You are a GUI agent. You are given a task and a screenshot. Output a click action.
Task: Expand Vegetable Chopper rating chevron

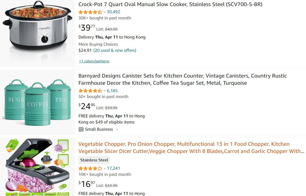105,168
